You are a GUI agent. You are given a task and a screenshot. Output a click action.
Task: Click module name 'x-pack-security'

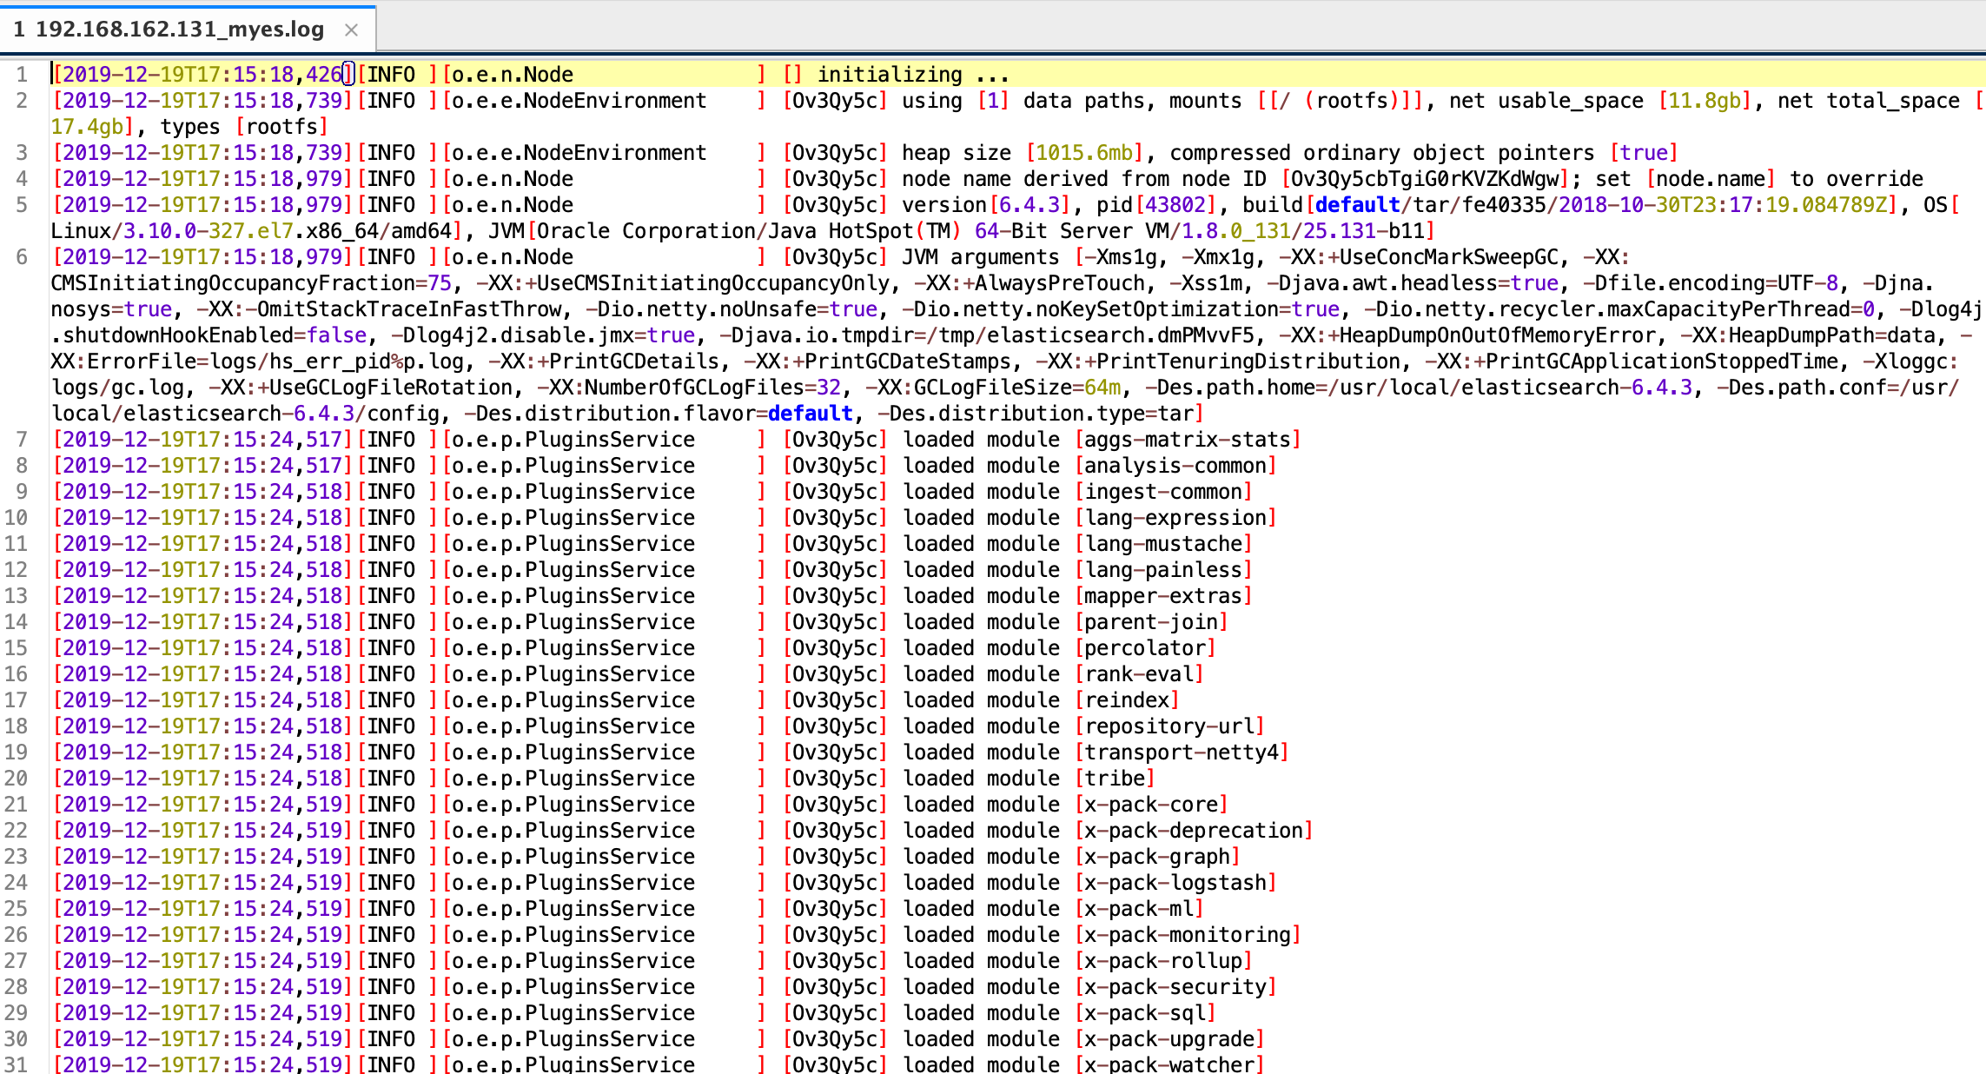click(x=1175, y=986)
